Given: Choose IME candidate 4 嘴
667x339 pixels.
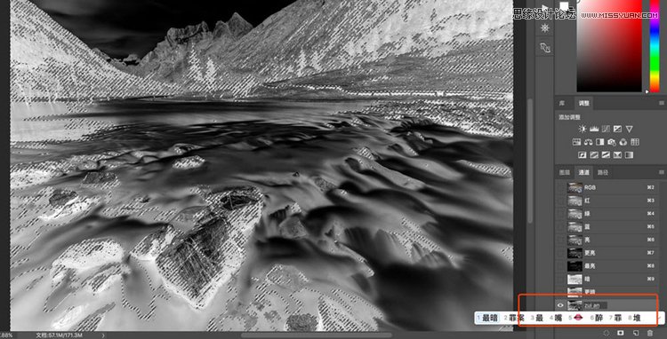Looking at the screenshot, I should (556, 318).
